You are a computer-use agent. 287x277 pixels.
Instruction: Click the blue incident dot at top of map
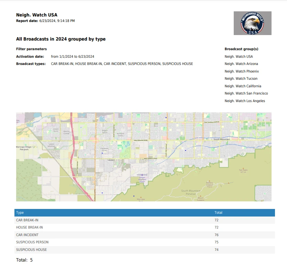(x=166, y=118)
